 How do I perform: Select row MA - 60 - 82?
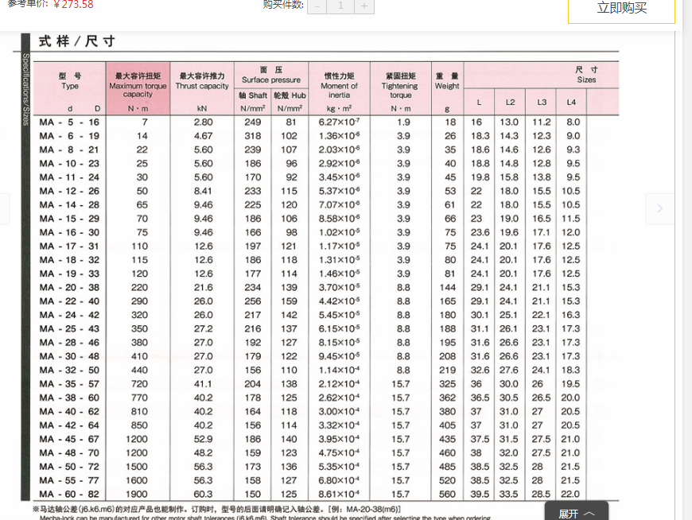326,494
